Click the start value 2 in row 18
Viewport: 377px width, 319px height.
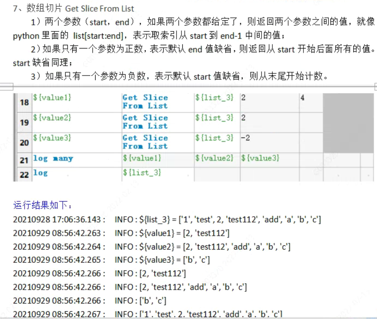tap(243, 98)
